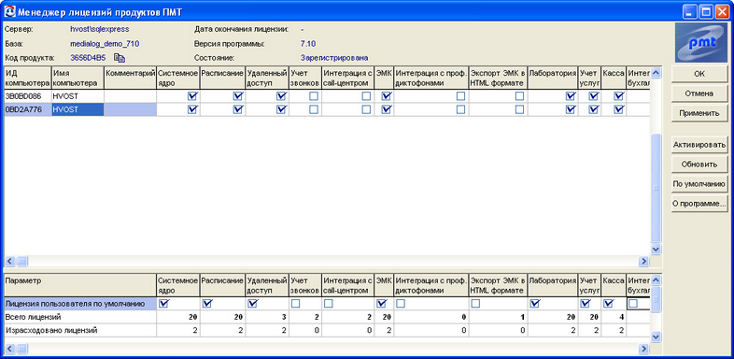Screen dimensions: 734x359
Task: Toggle Касса for computer 0BD2A776
Action: [x=619, y=109]
